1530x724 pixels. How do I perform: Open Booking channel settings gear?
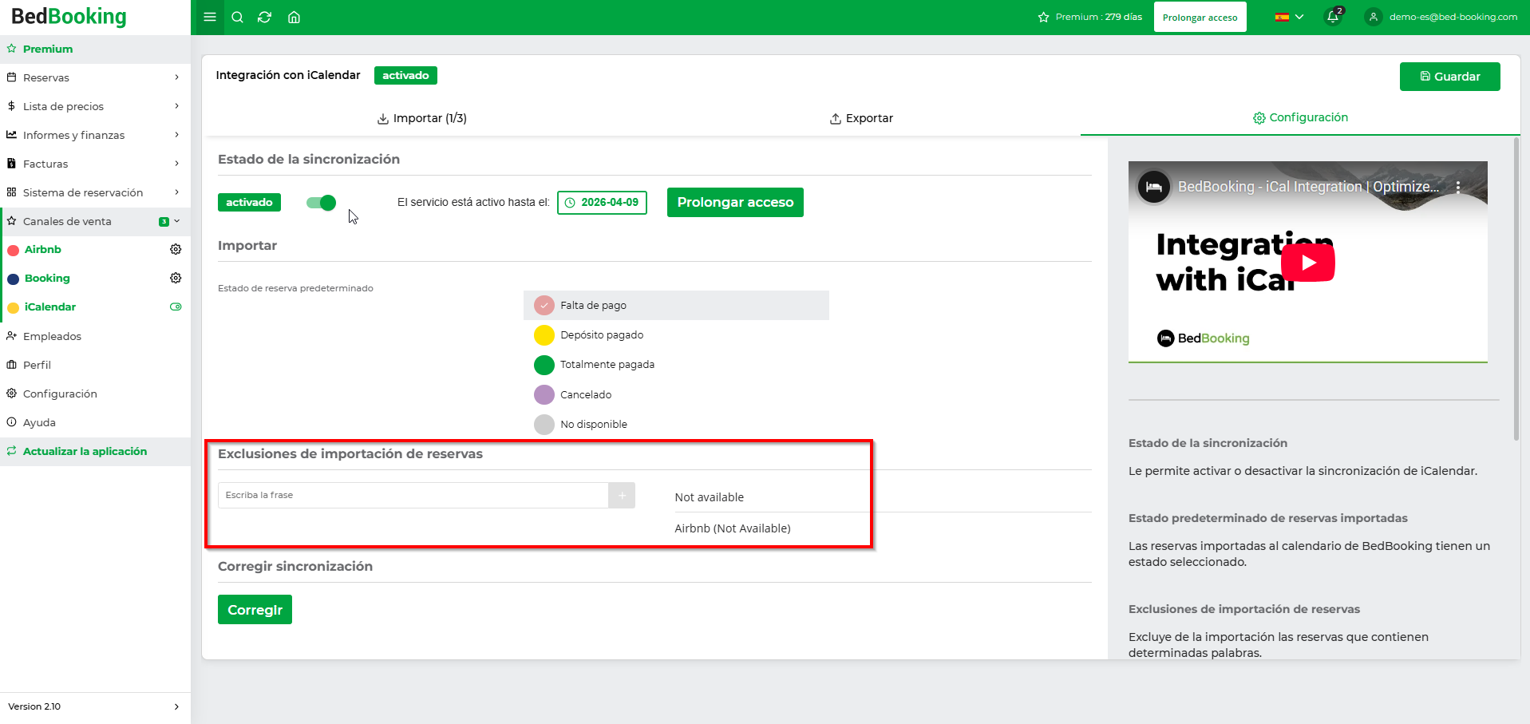176,278
